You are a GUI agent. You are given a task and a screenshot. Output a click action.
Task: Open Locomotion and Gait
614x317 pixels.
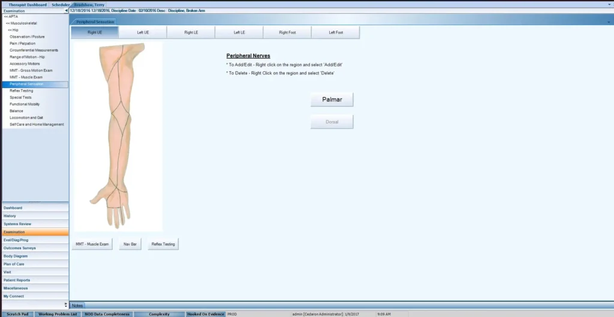coord(26,118)
